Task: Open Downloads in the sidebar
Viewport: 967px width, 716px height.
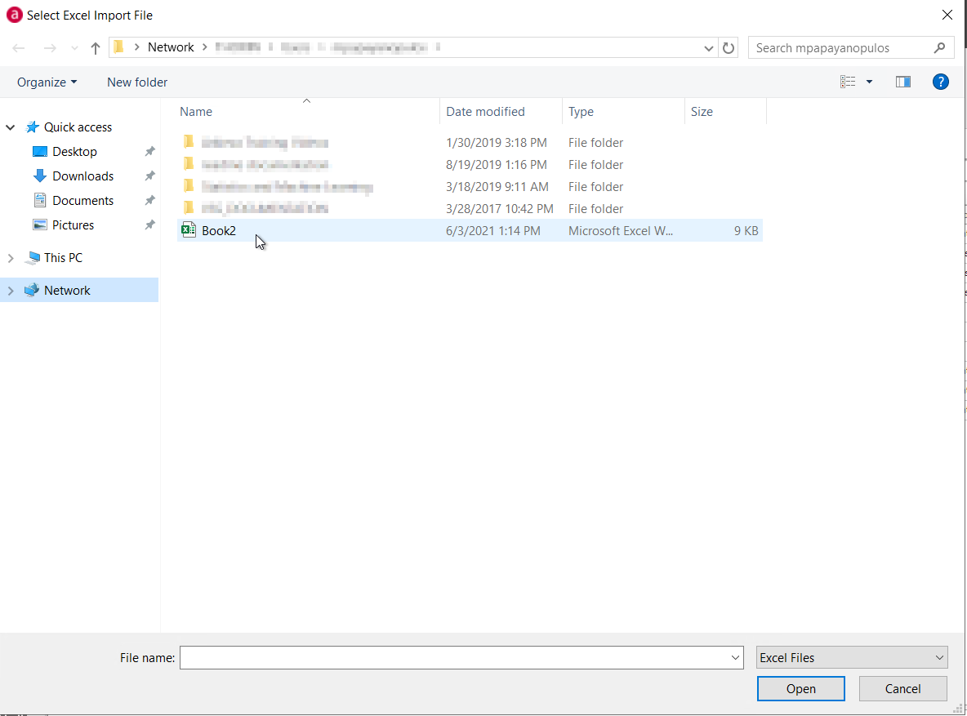Action: pos(82,176)
